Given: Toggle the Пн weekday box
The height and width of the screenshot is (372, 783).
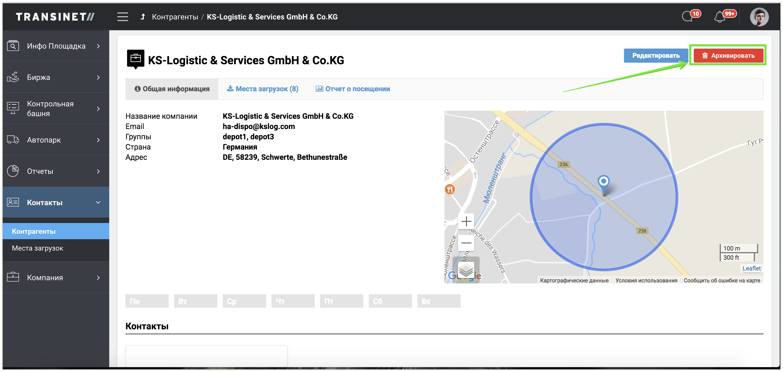Looking at the screenshot, I should pos(147,301).
